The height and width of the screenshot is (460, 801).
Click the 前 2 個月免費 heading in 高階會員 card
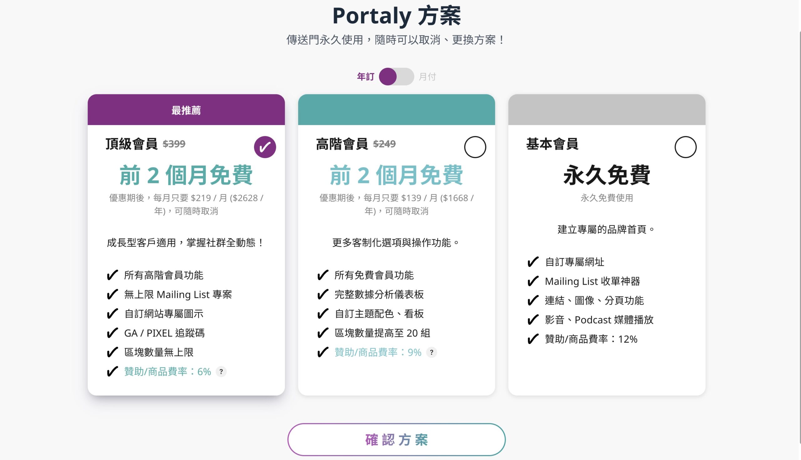coord(396,175)
